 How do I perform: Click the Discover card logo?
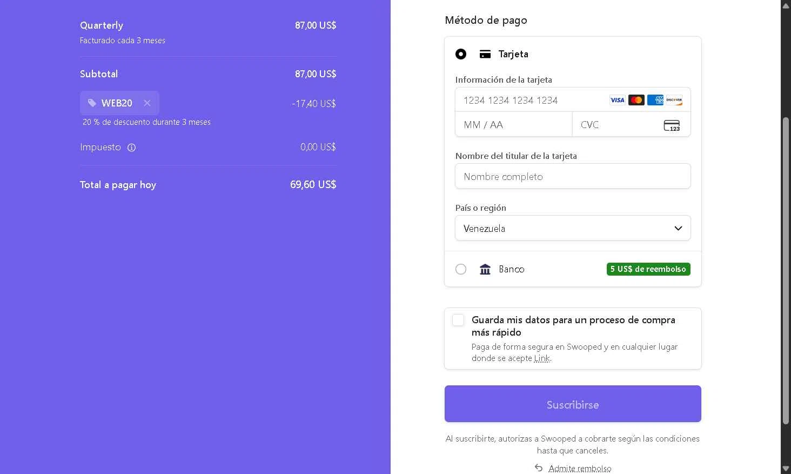674,100
